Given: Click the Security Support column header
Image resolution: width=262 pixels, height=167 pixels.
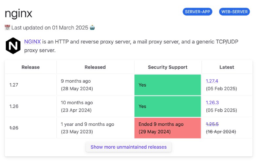Looking at the screenshot, I should click(x=168, y=67).
